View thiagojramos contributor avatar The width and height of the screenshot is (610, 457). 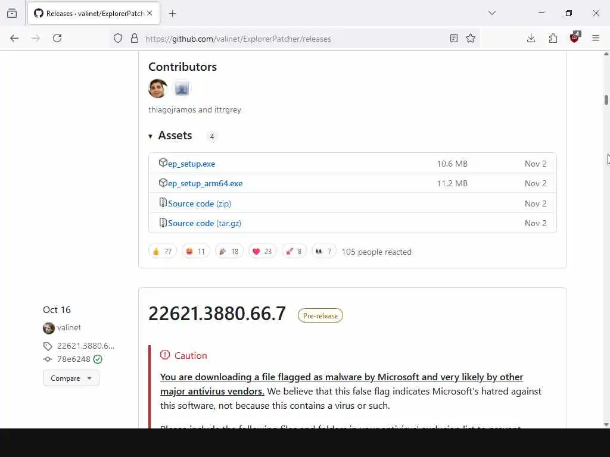point(157,89)
